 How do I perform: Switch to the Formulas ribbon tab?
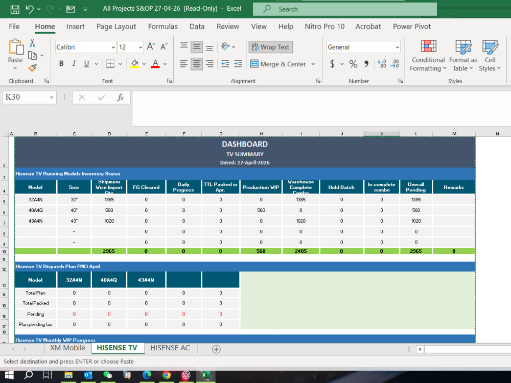(x=162, y=27)
